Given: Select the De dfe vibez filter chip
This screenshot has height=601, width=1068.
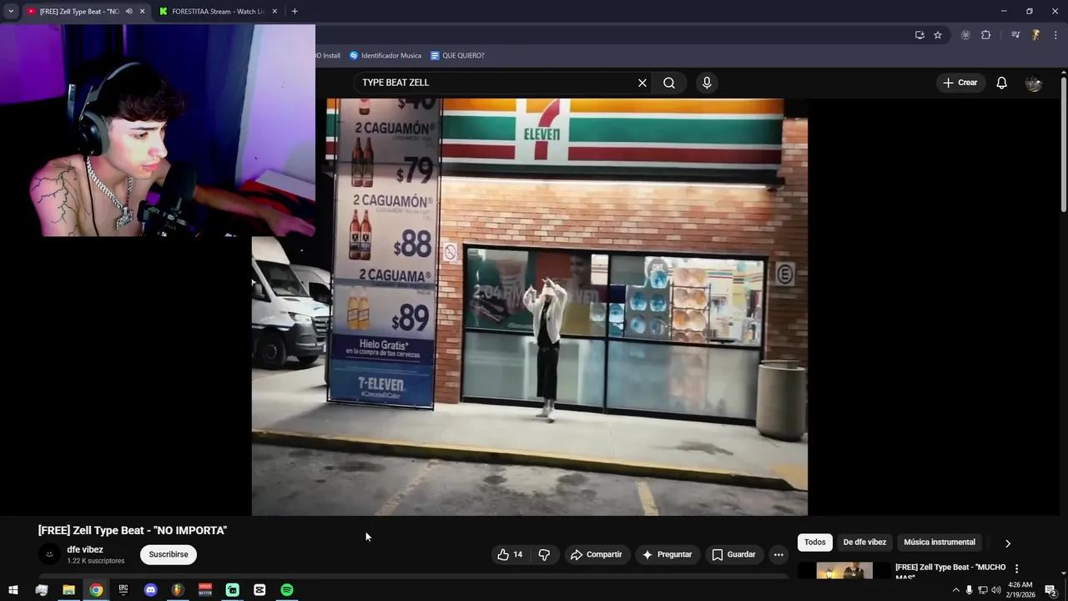Looking at the screenshot, I should point(864,542).
